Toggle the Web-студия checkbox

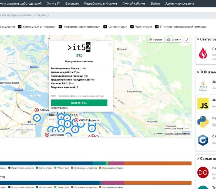(132, 27)
